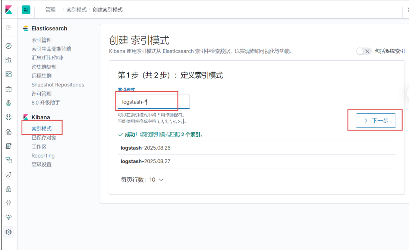Select the logstash-2025.08.27 index row
This screenshot has width=409, height=250.
[x=257, y=161]
